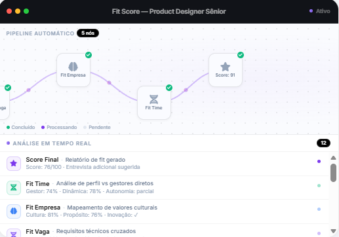339x237 pixels.
Task: Click the purple dot beside ANÁLISE EM TEMPO REAL
Action: pos(8,143)
